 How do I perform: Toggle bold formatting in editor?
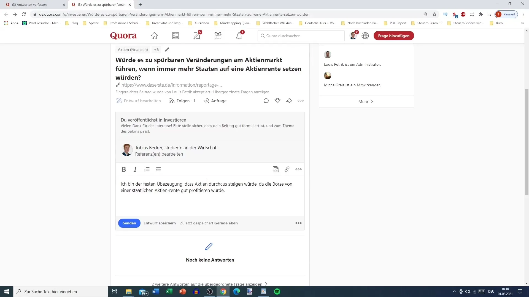[x=124, y=169]
